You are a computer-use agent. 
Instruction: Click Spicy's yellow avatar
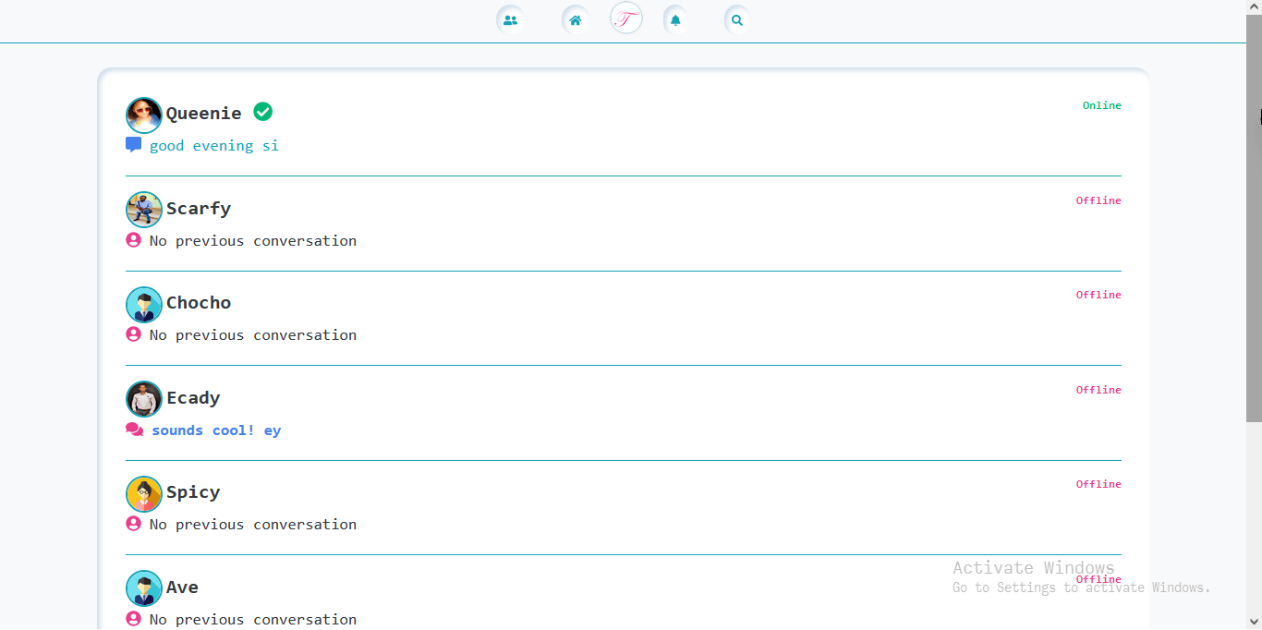click(x=144, y=494)
